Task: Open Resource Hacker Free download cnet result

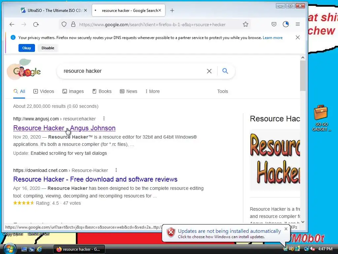Action: [95, 179]
